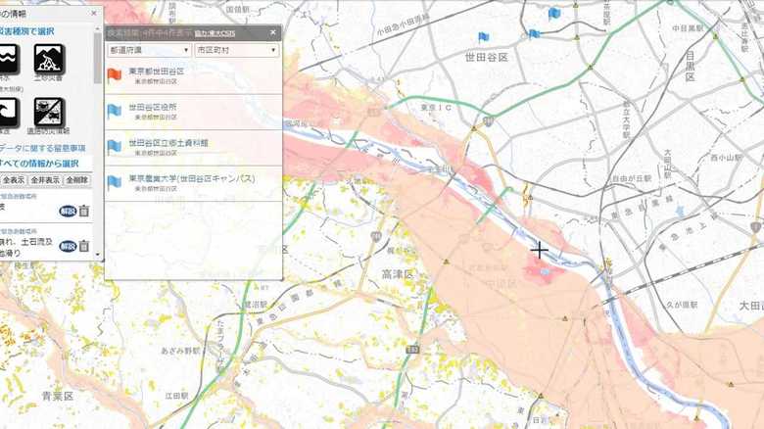764x429 pixels.
Task: Click the 東京IC label on the map
Action: click(436, 108)
